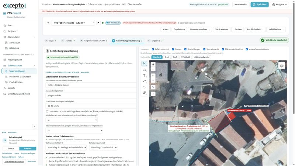Screen dimensions: 295x166
Task: Click Neue Version button
Action: tap(241, 4)
